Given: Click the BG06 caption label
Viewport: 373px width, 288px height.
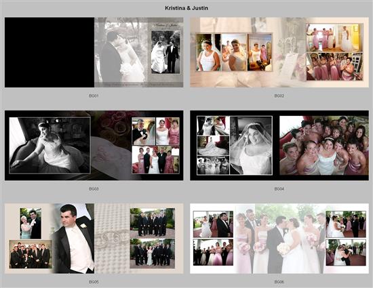Looking at the screenshot, I should click(279, 282).
